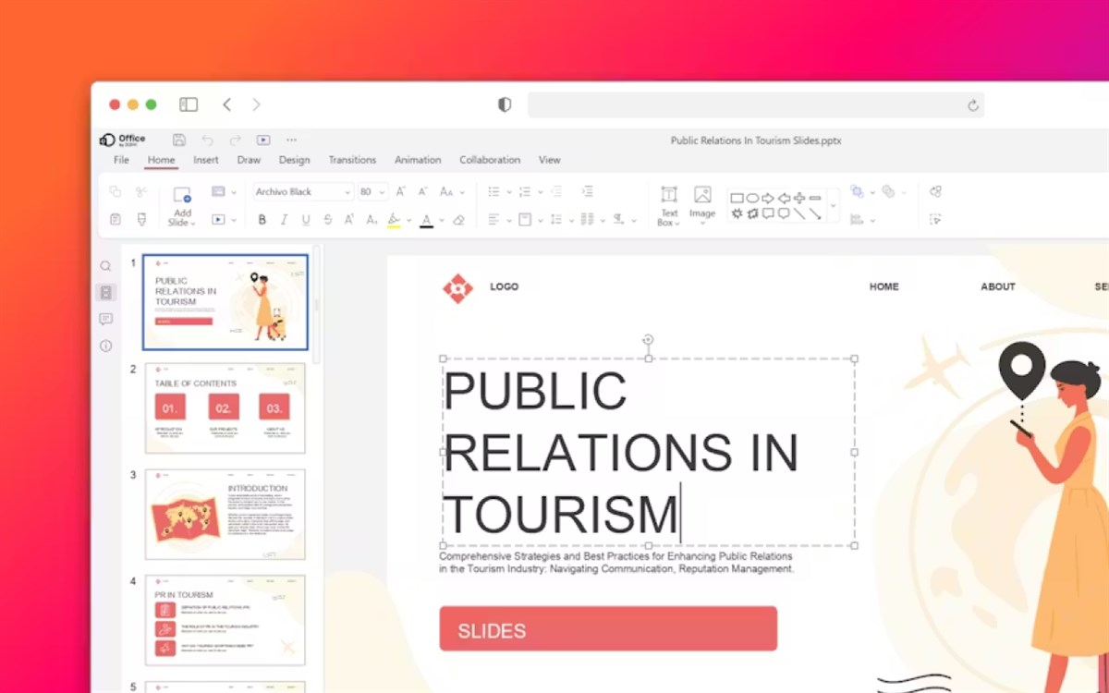Select slide 2 Table of Contents thumbnail

pos(225,407)
